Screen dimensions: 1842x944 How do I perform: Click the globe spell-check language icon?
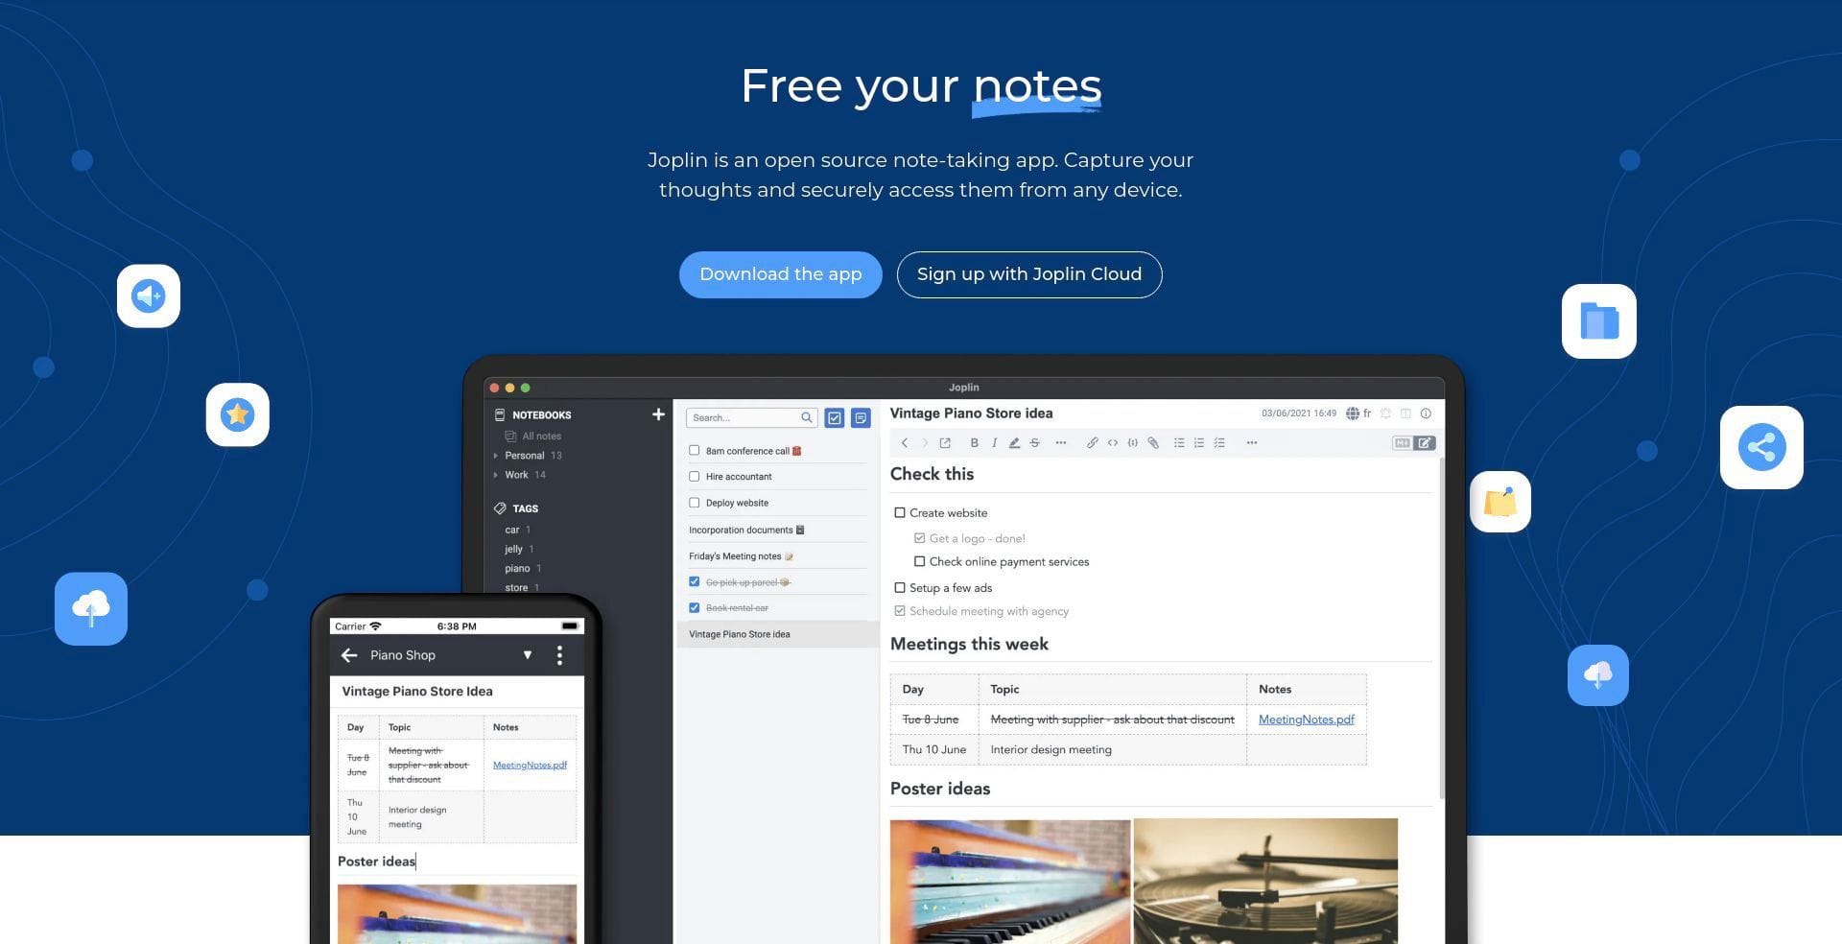tap(1353, 413)
